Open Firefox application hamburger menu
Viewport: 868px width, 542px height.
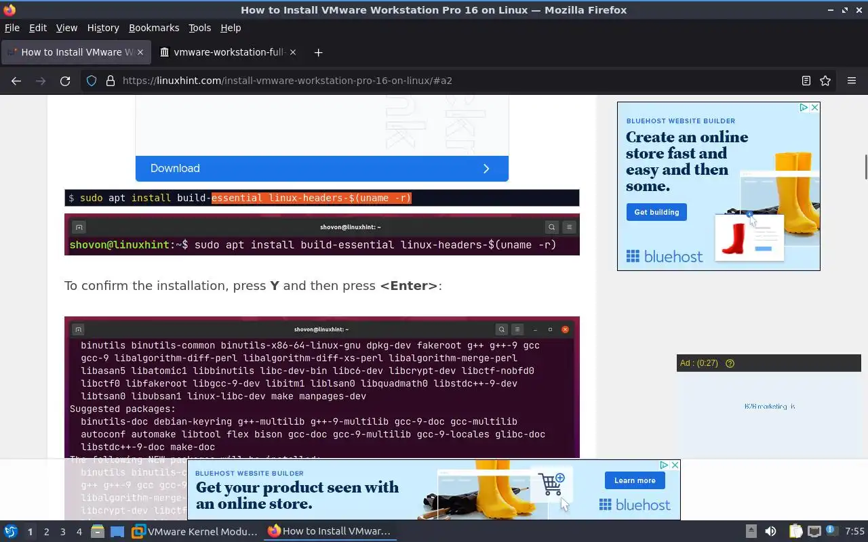tap(852, 81)
